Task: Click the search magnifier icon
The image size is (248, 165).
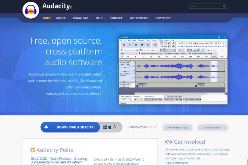Action: pos(224,6)
